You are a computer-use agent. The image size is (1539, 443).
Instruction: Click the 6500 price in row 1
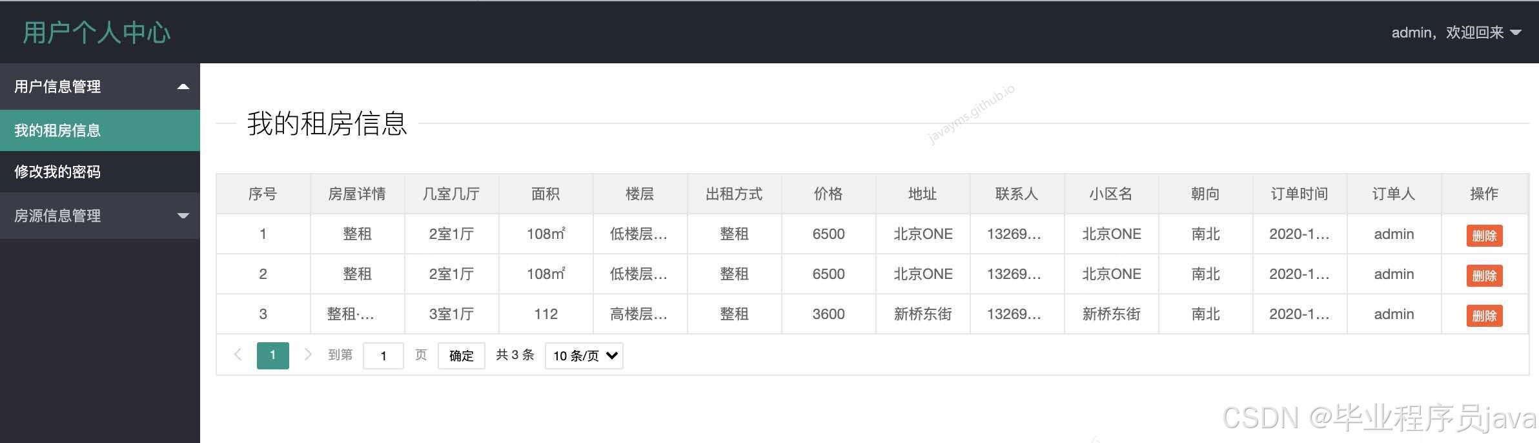point(828,234)
